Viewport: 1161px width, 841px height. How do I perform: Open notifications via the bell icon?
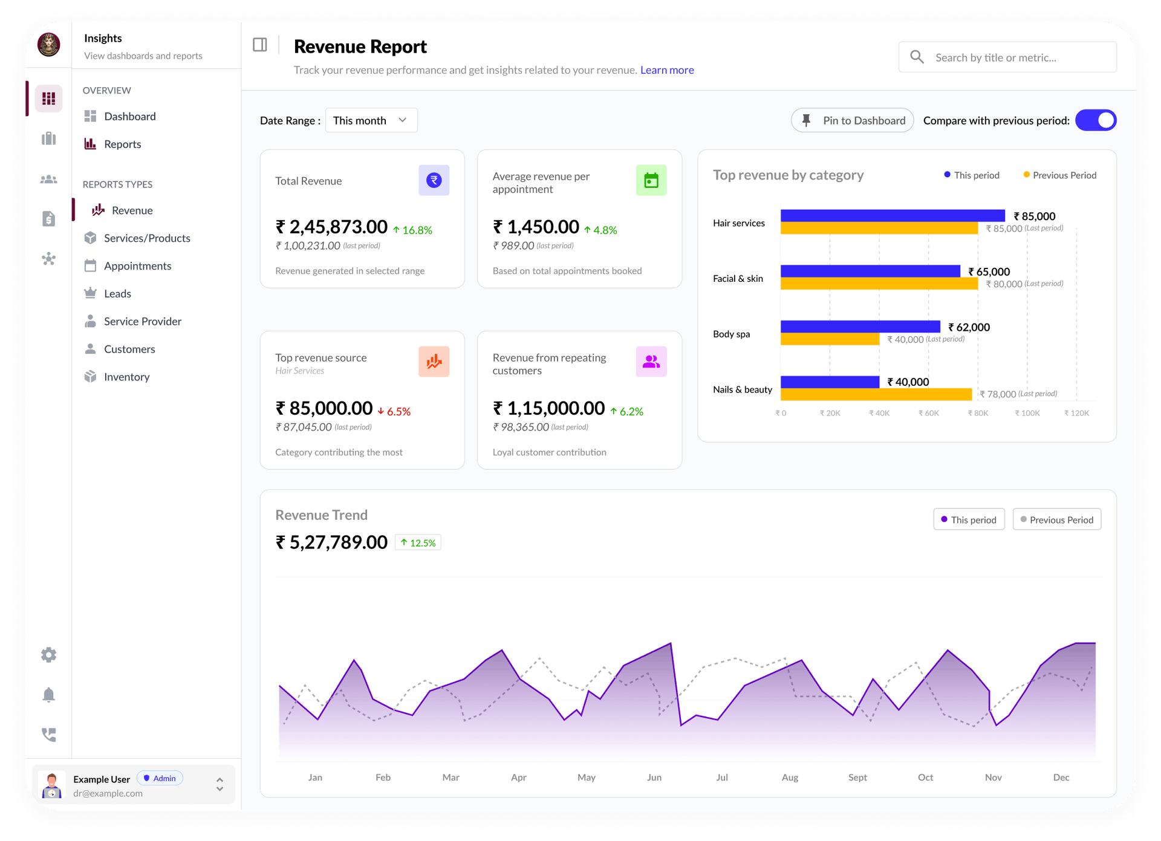[48, 695]
